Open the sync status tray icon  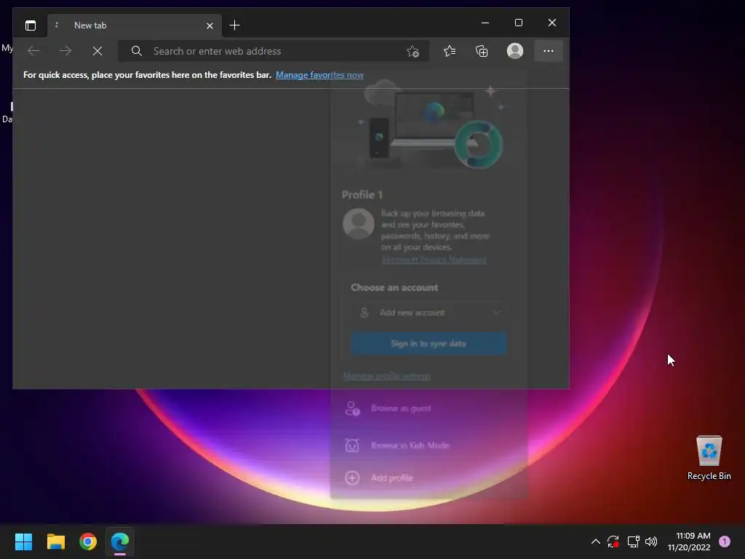(613, 542)
